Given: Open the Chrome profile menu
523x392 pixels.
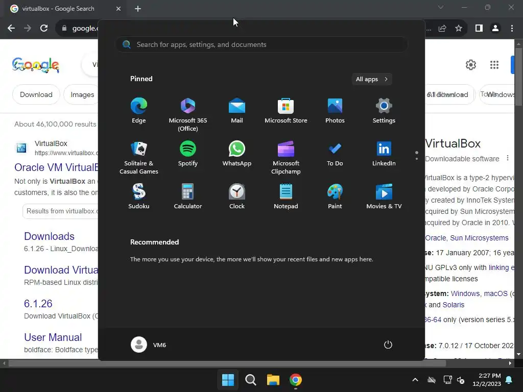Looking at the screenshot, I should [495, 29].
